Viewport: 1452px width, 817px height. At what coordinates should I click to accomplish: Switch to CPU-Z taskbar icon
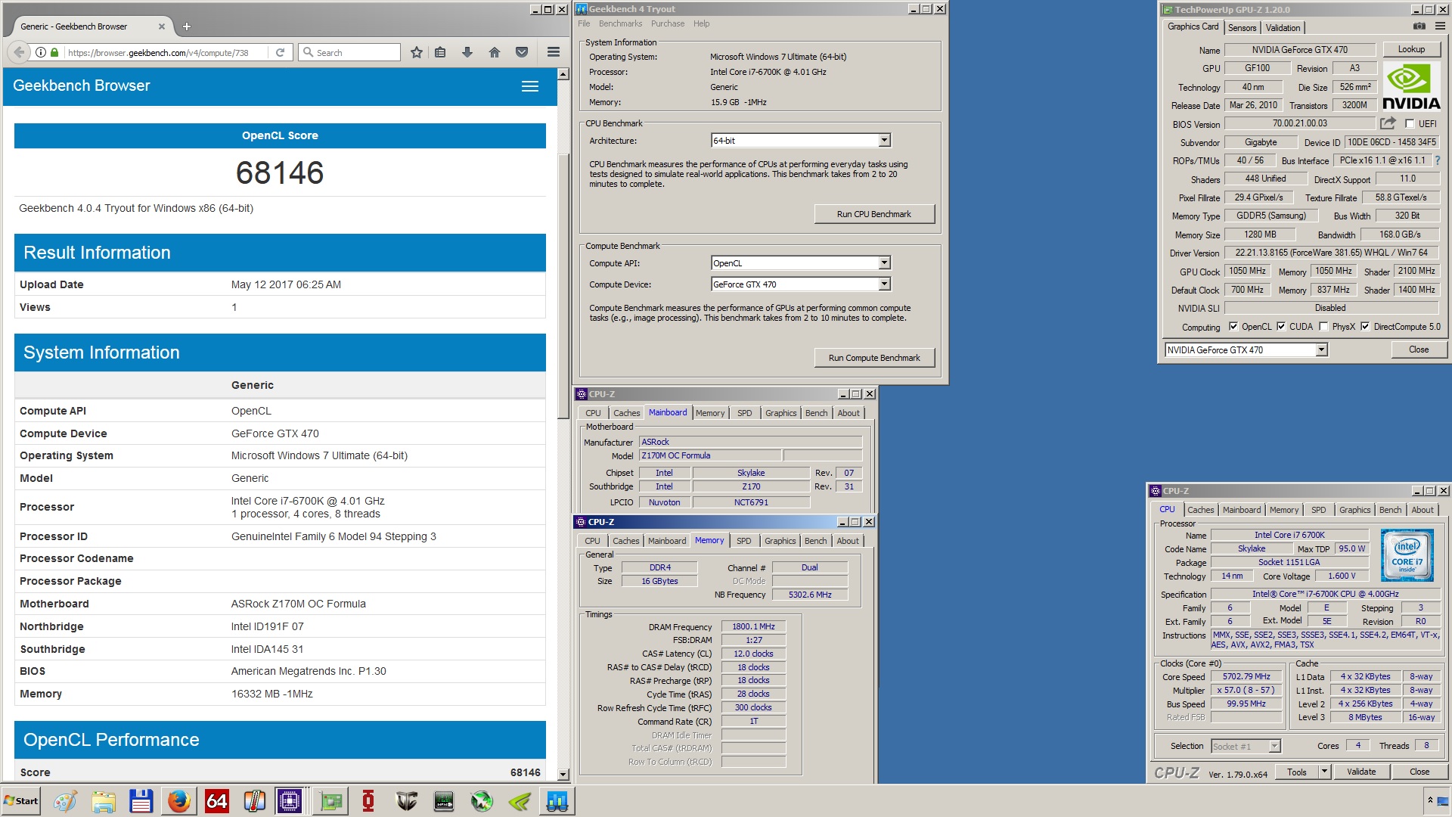290,801
